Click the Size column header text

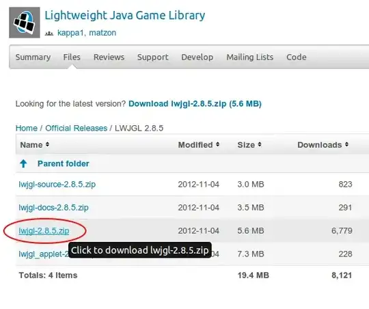point(246,145)
